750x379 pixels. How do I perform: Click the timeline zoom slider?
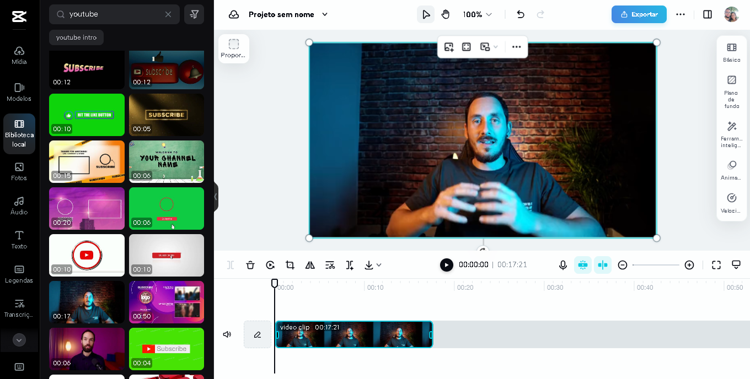[656, 265]
